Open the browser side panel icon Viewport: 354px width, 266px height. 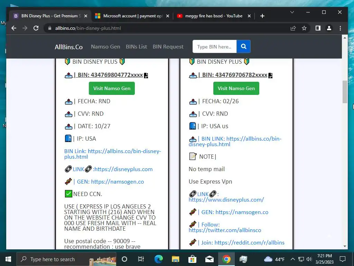click(x=318, y=28)
